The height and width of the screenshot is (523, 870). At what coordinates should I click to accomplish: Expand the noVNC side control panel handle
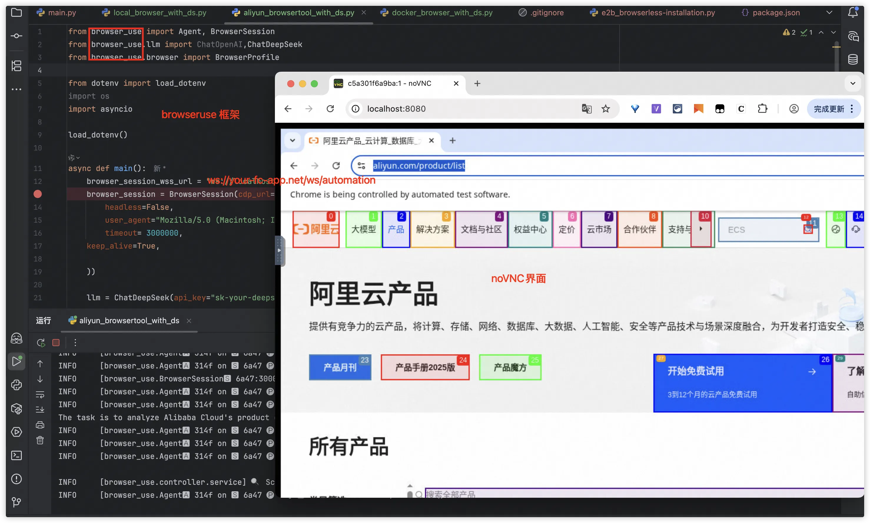pos(279,251)
